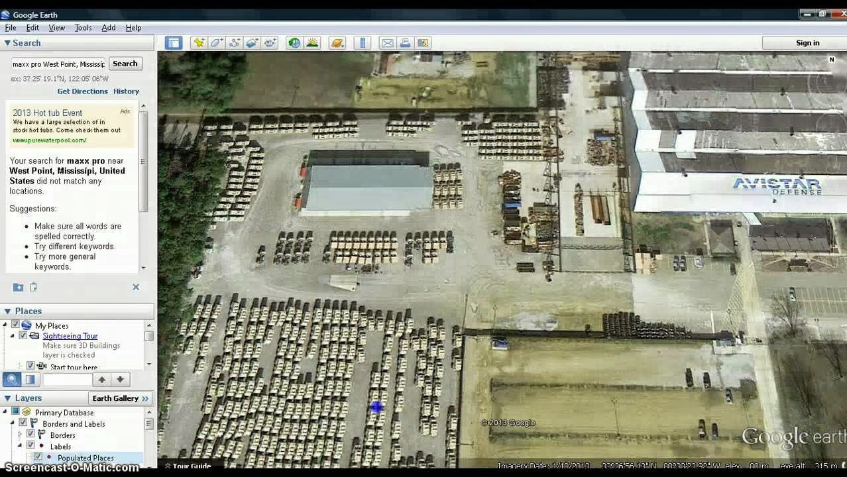This screenshot has height=477, width=847.
Task: Collapse the Labels tree node
Action: tap(20, 446)
